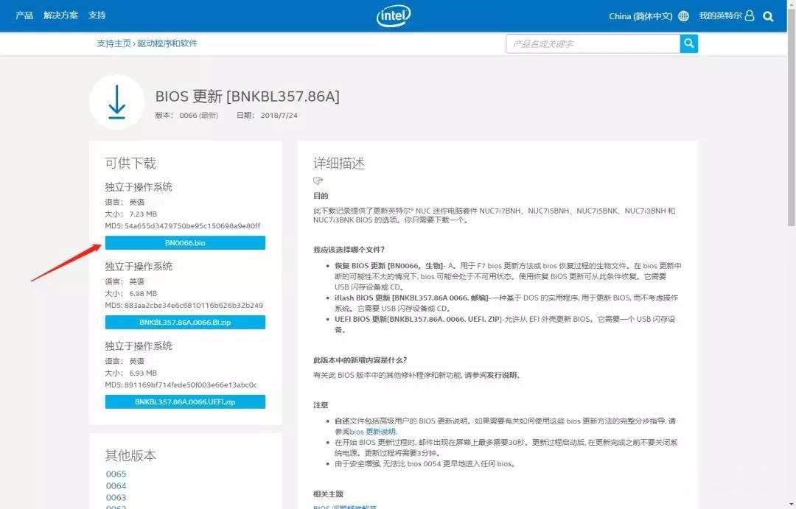The height and width of the screenshot is (509, 796).
Task: Open the user account profile icon
Action: 750,15
